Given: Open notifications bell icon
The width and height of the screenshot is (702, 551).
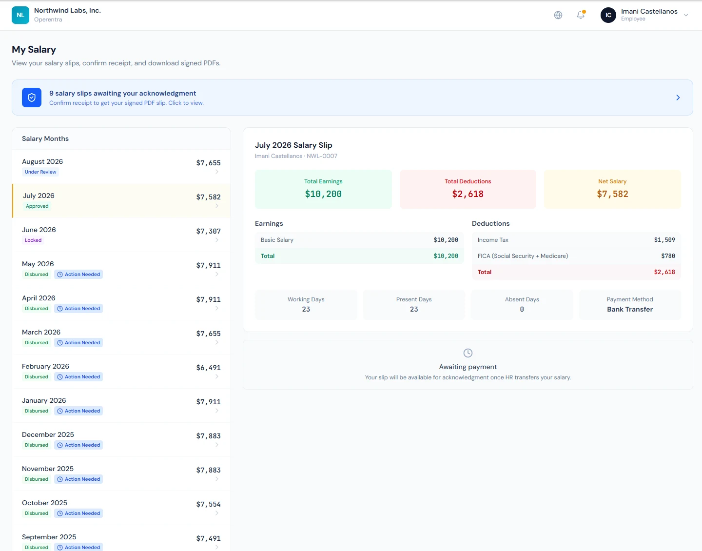Looking at the screenshot, I should (x=581, y=15).
